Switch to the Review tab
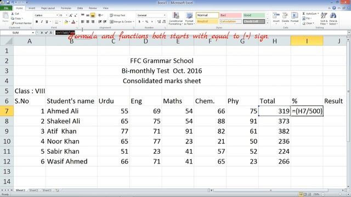Screen dimensions: 351x197 point(93,8)
